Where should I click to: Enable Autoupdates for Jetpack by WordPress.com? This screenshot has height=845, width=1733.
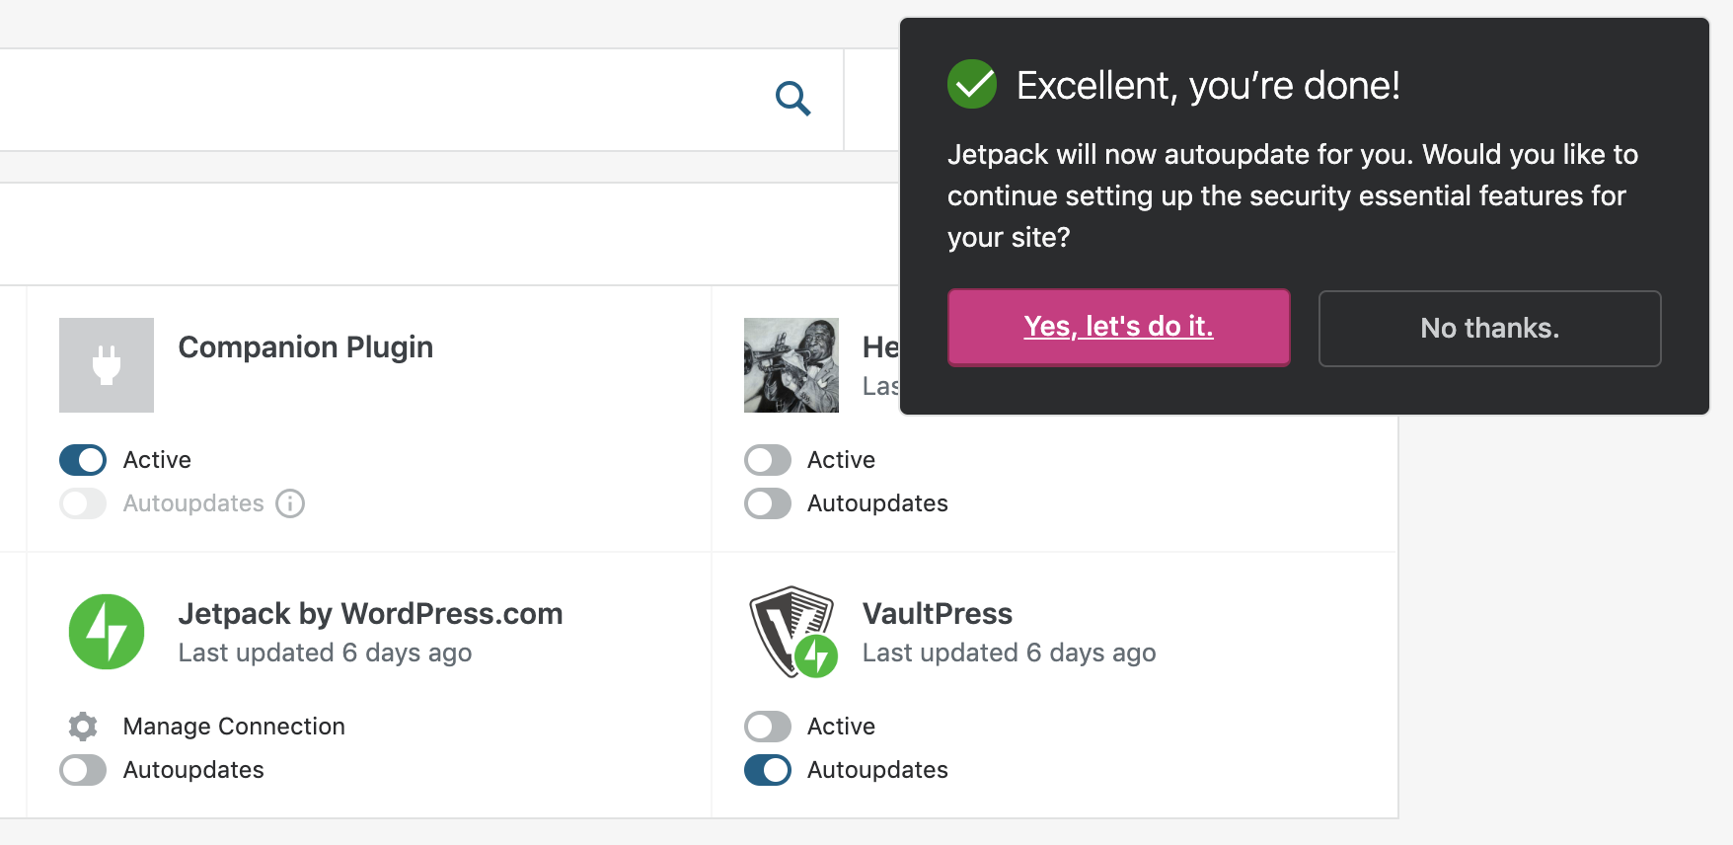point(83,770)
